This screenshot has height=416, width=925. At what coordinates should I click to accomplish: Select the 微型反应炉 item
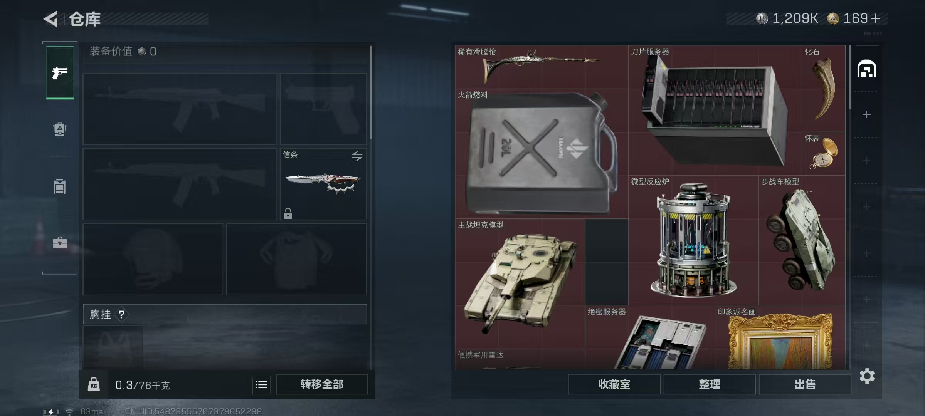click(x=693, y=240)
